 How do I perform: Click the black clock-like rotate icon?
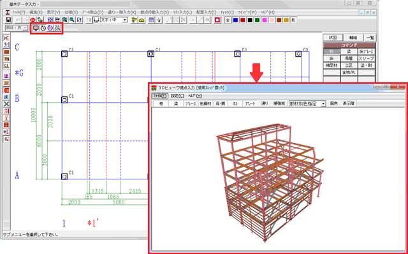point(43,28)
